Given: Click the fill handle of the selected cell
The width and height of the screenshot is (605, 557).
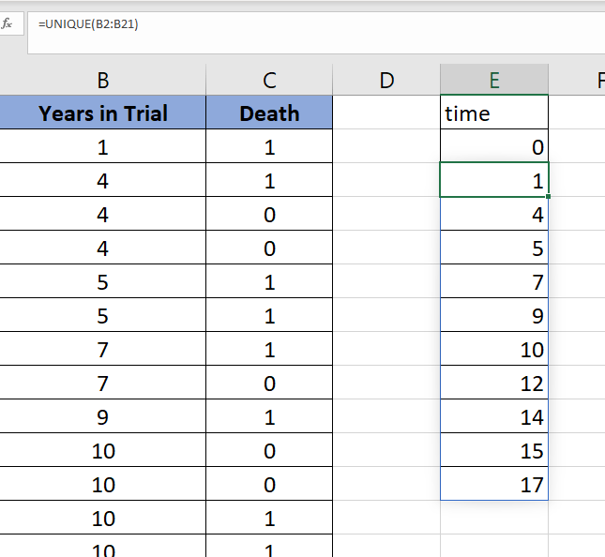Looking at the screenshot, I should click(549, 197).
